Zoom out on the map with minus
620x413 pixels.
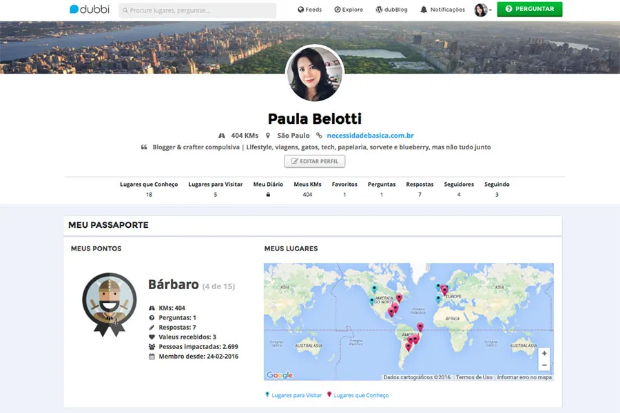(544, 366)
